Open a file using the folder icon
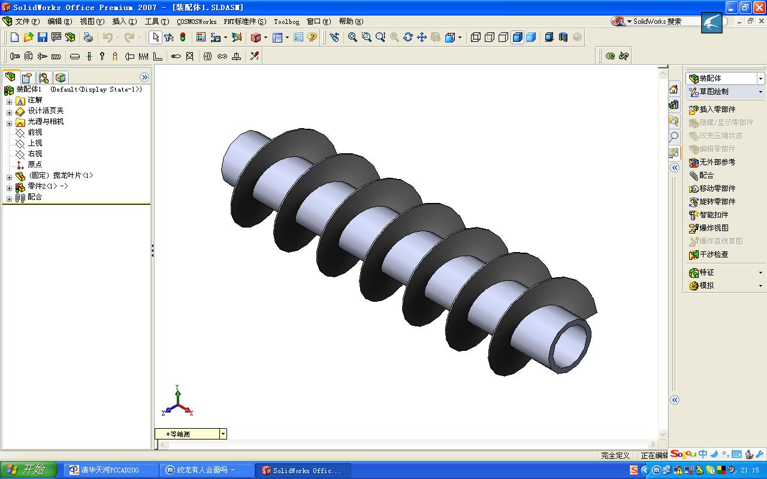Screen dimensions: 767x479 pos(28,37)
